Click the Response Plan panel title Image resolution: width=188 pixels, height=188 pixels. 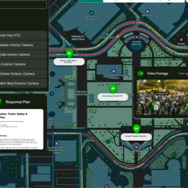point(18,102)
